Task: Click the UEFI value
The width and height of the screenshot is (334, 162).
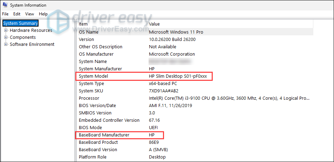Action: point(153,128)
